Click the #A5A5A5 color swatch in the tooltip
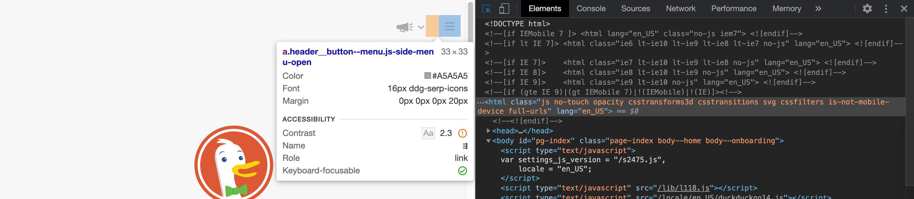This screenshot has width=914, height=199. [x=427, y=76]
